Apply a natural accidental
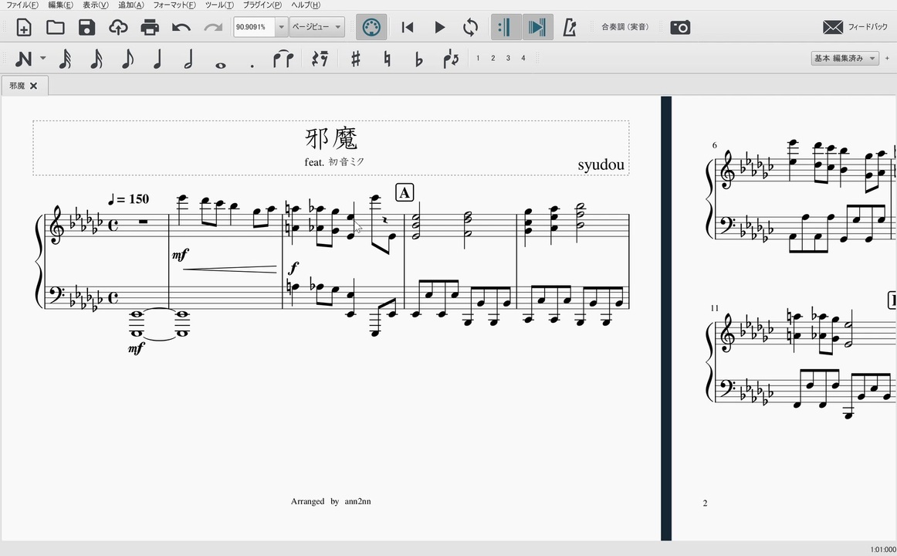Screen dimensions: 897x556 [x=388, y=59]
